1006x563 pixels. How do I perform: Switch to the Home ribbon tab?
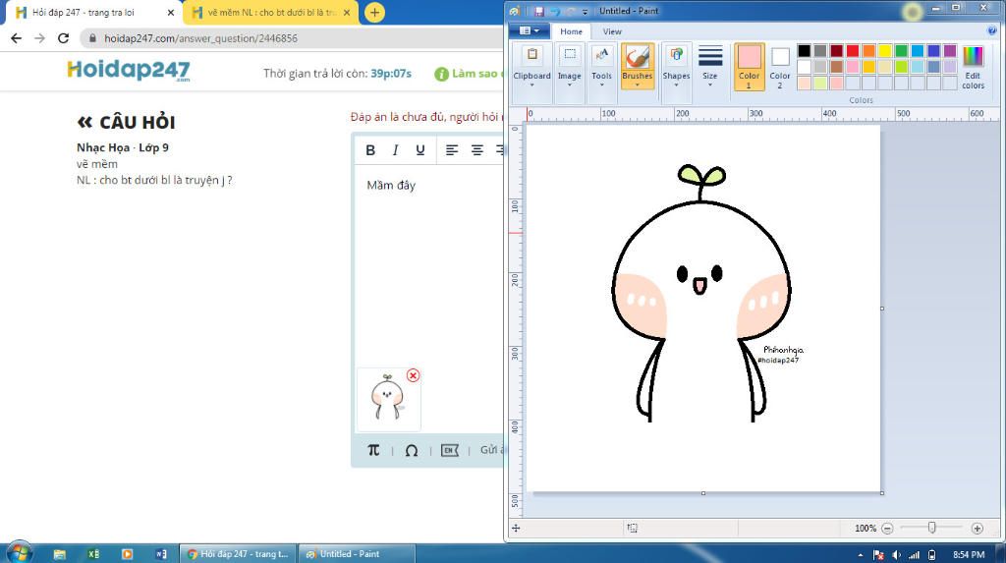(571, 31)
